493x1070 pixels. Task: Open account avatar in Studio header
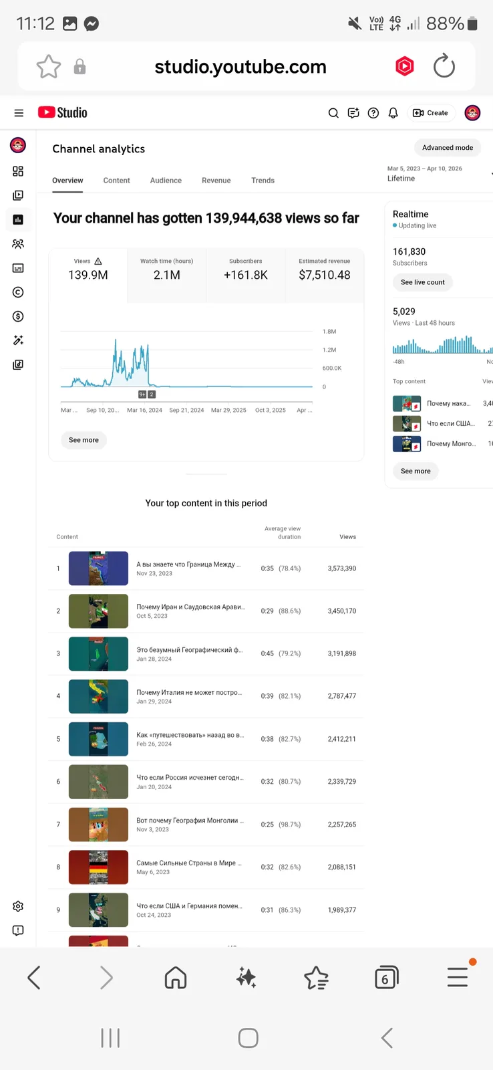[472, 113]
